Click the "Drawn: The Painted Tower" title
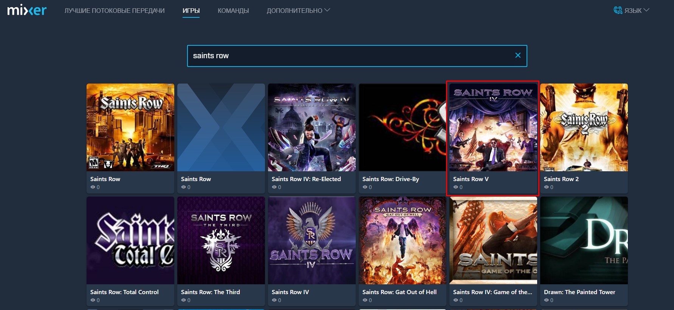 (x=579, y=292)
